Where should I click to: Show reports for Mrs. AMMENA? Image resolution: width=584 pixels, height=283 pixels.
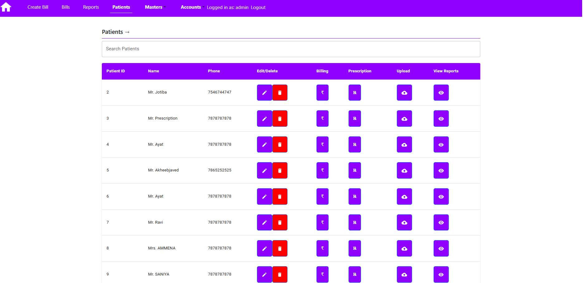point(441,249)
